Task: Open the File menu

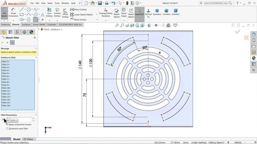Action: (x=32, y=3)
